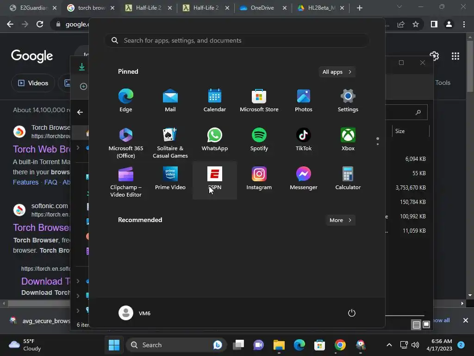Switch to the first Half-Life 2 tab

pyautogui.click(x=149, y=8)
